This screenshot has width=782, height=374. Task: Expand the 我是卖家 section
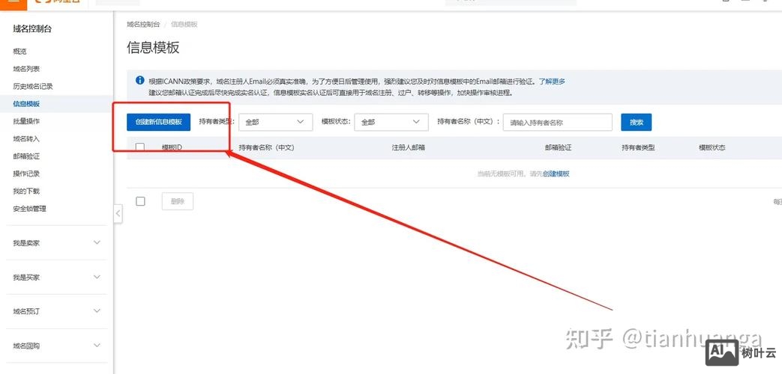56,242
